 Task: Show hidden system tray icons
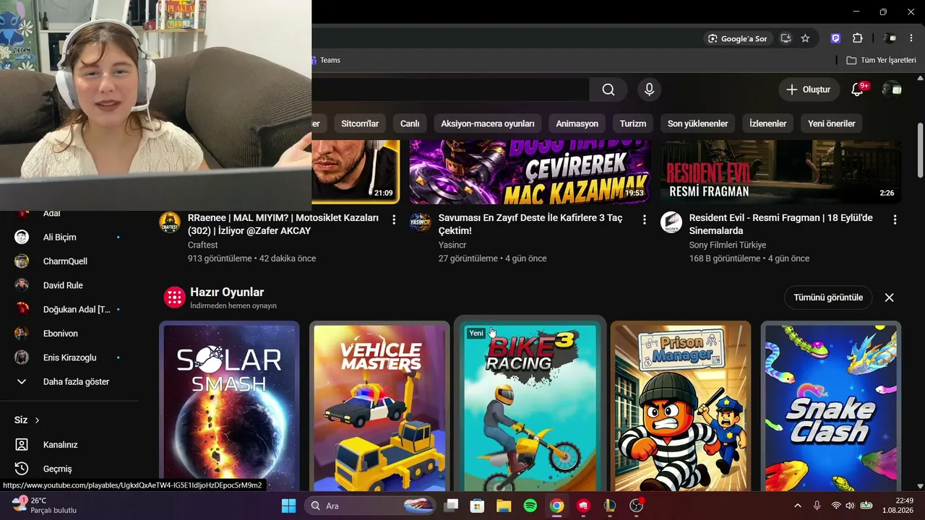click(798, 506)
